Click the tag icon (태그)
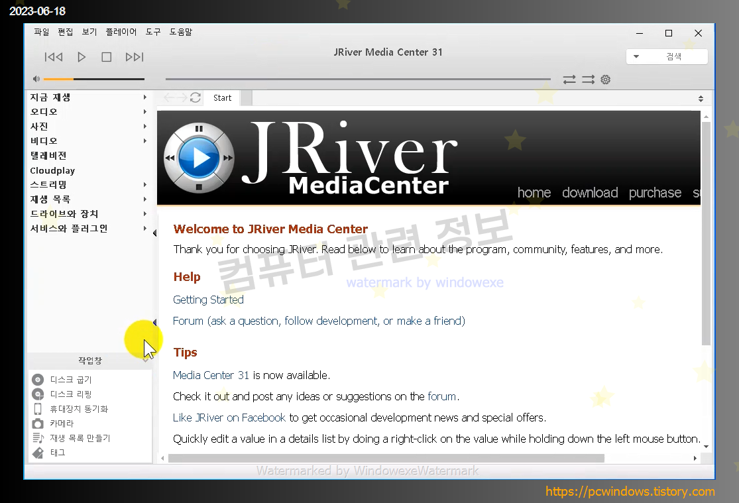Viewport: 739px width, 503px height. coord(38,453)
